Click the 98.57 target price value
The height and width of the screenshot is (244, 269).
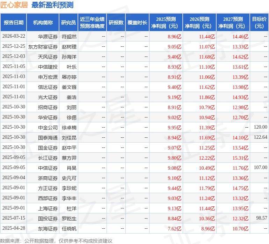pyautogui.click(x=260, y=218)
